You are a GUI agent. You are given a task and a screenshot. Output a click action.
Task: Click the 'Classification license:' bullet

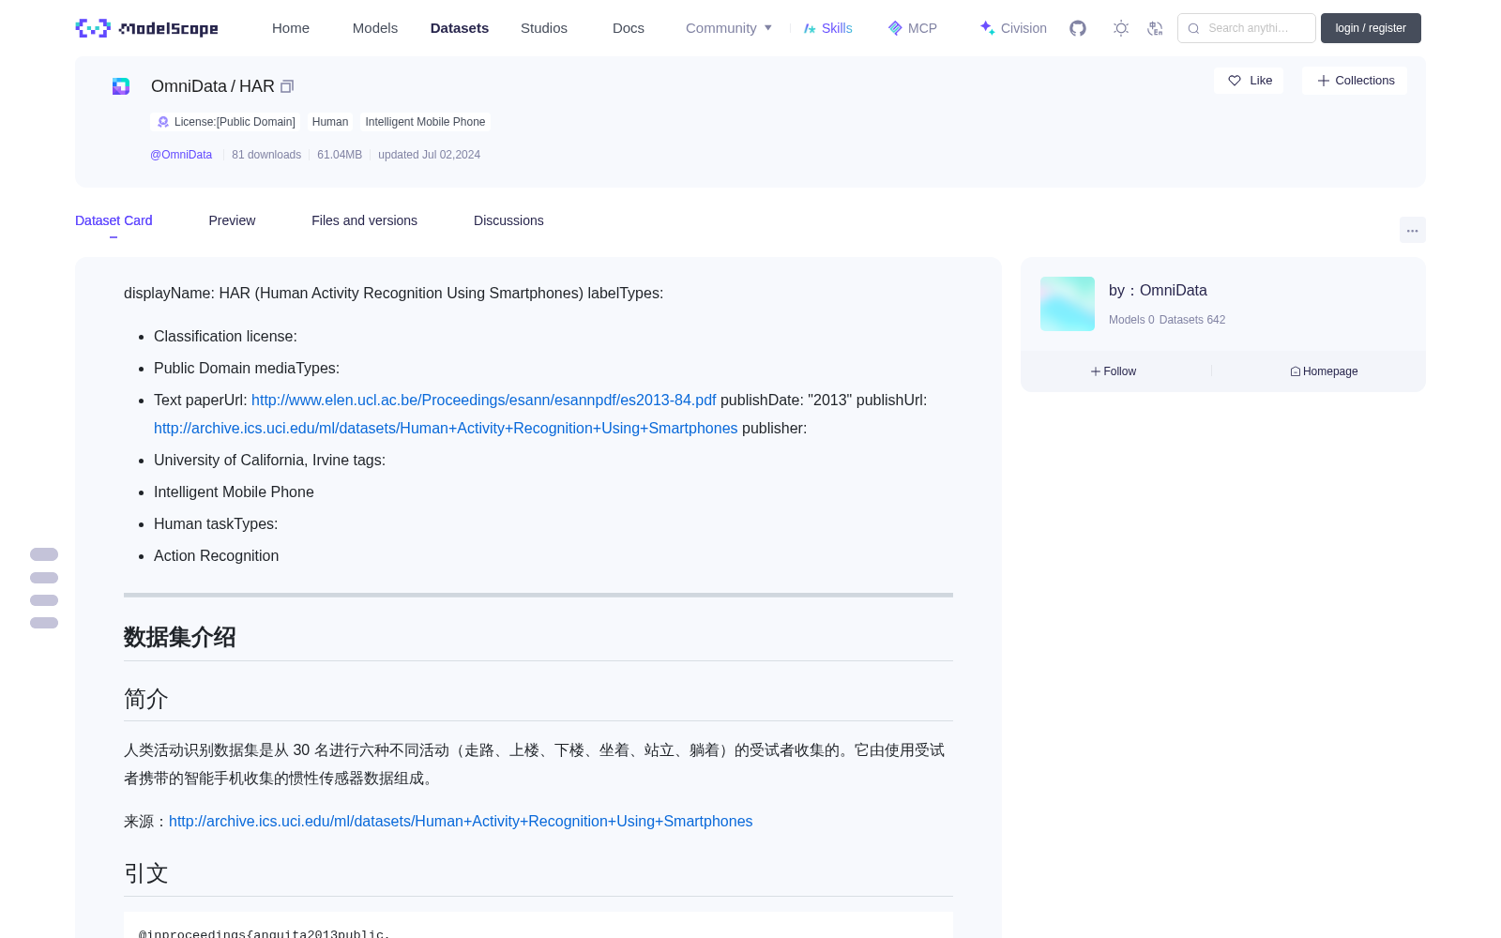225,336
